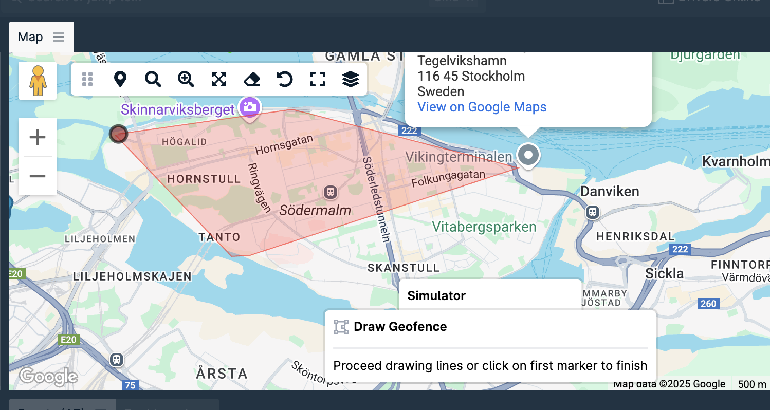
Task: Click the TANTO area label
Action: (x=219, y=237)
